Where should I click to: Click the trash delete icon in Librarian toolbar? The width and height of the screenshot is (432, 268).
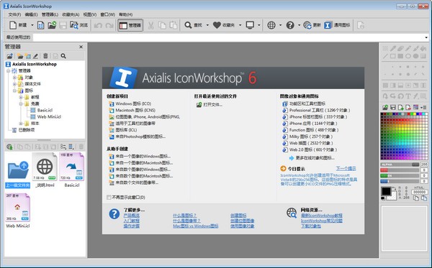[x=45, y=56]
